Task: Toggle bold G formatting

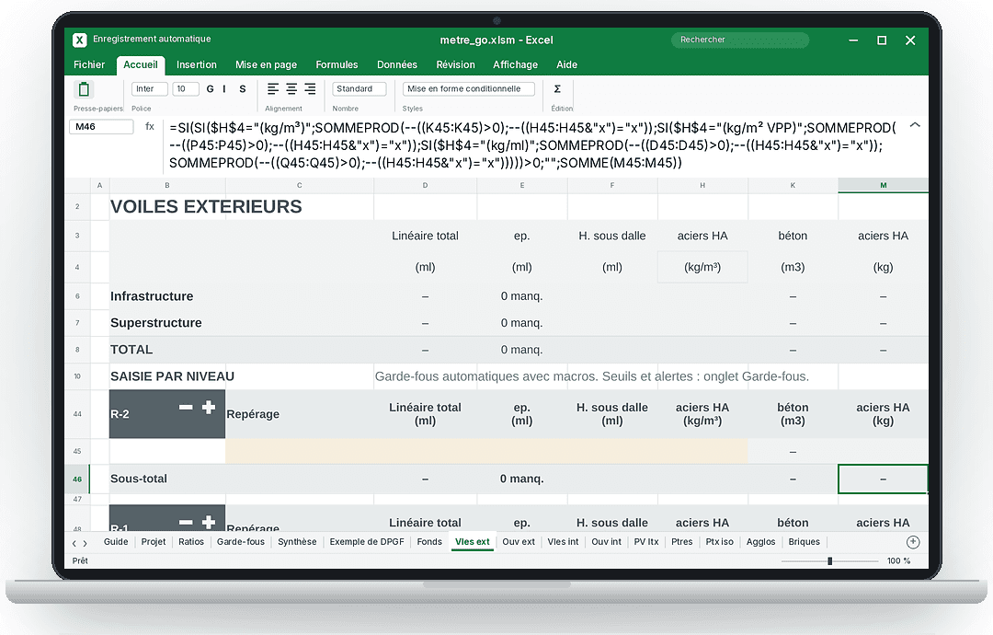Action: tap(210, 89)
